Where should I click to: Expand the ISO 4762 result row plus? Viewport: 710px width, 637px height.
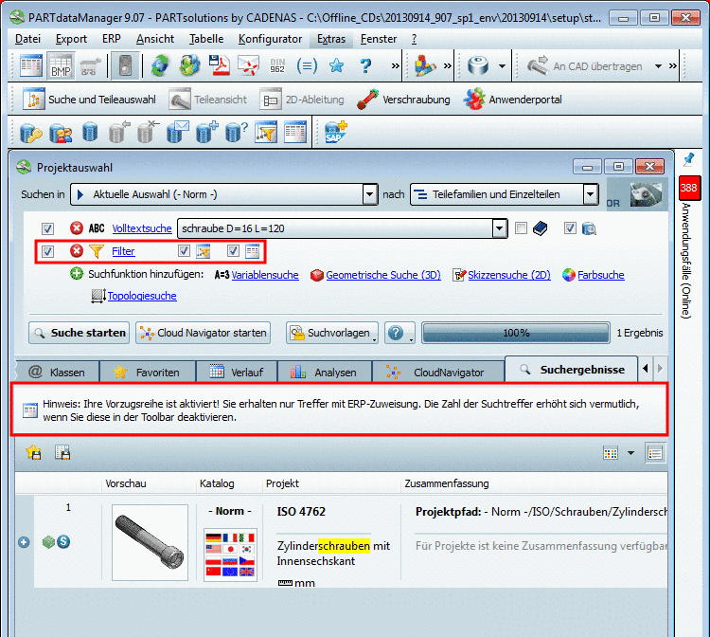pyautogui.click(x=24, y=542)
